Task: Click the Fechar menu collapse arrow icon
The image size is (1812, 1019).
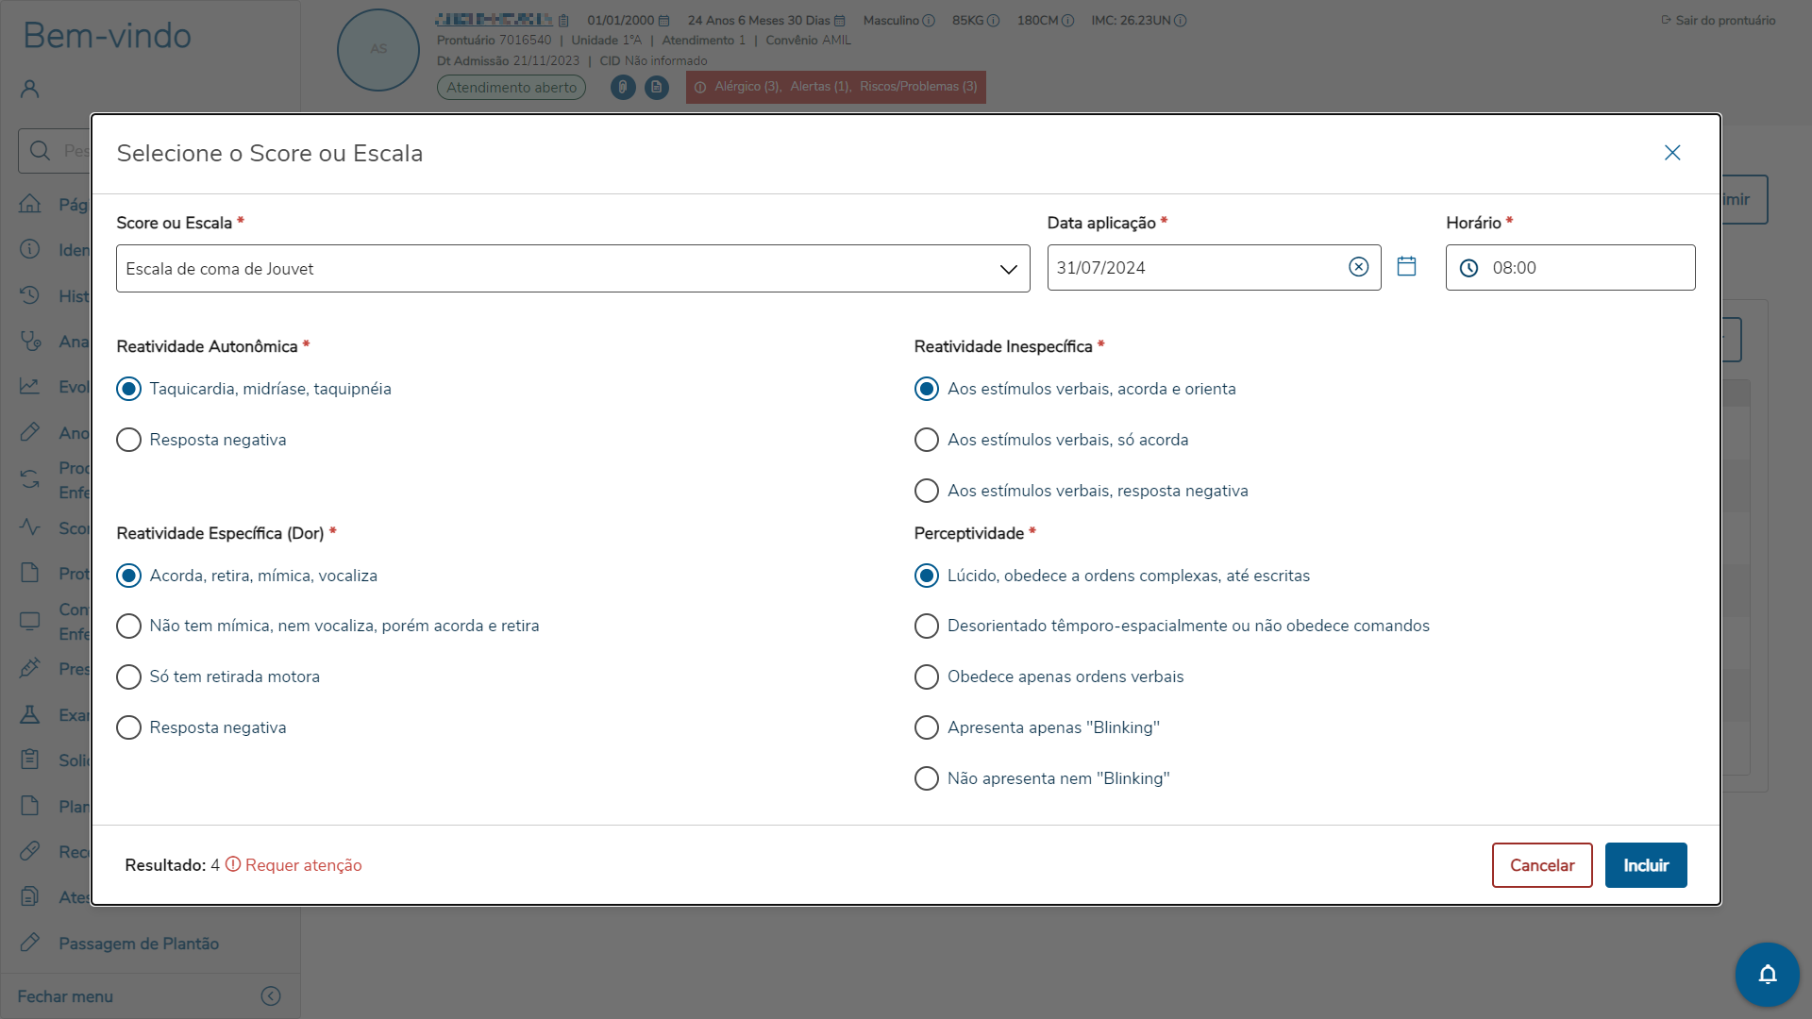Action: click(x=271, y=996)
